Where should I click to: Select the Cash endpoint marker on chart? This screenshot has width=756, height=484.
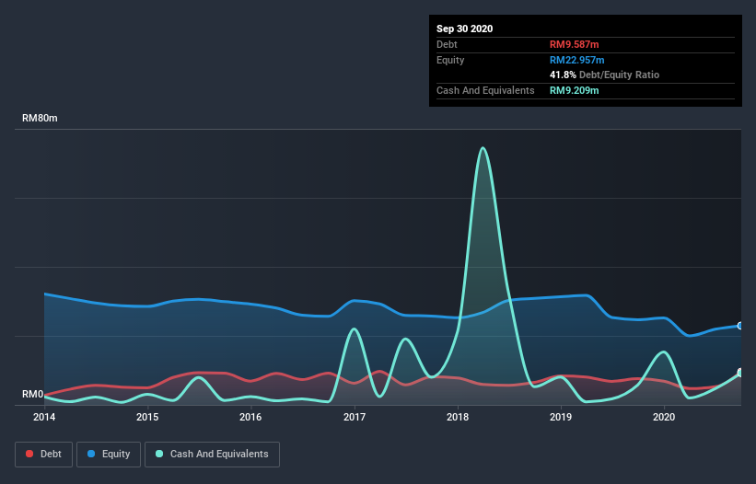(x=740, y=373)
